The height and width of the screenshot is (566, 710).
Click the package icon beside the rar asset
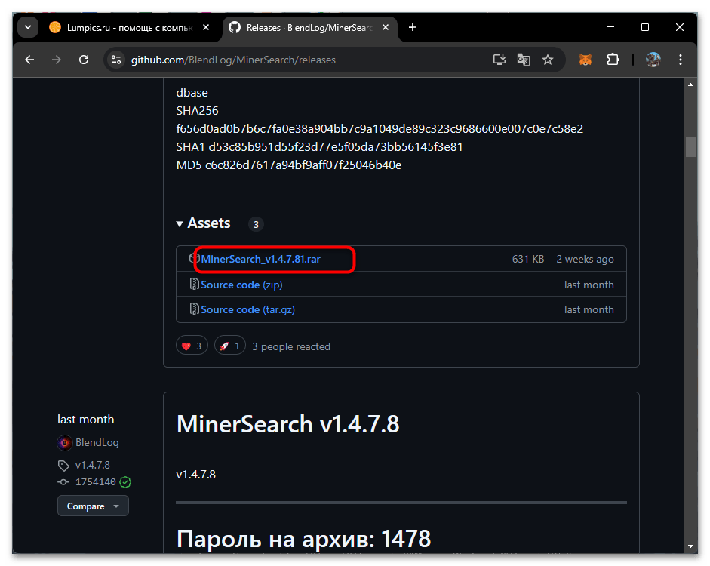point(194,259)
